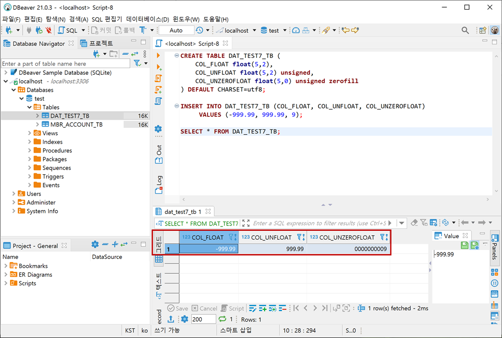
Task: Toggle the grid view vertical tab
Action: [x=159, y=250]
